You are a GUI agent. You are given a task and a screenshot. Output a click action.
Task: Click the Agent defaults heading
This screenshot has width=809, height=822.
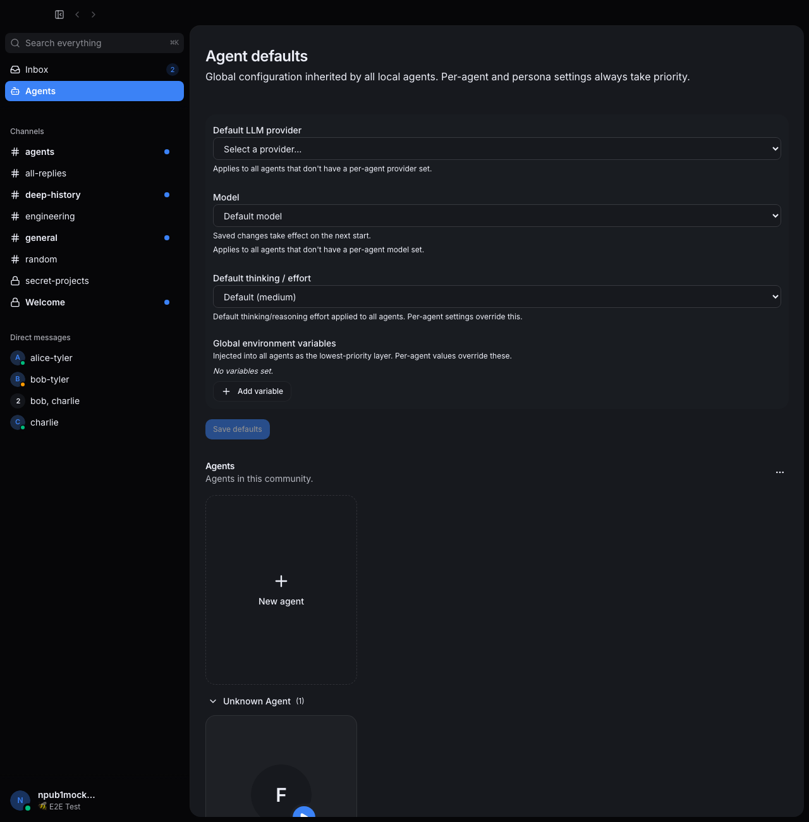click(257, 56)
